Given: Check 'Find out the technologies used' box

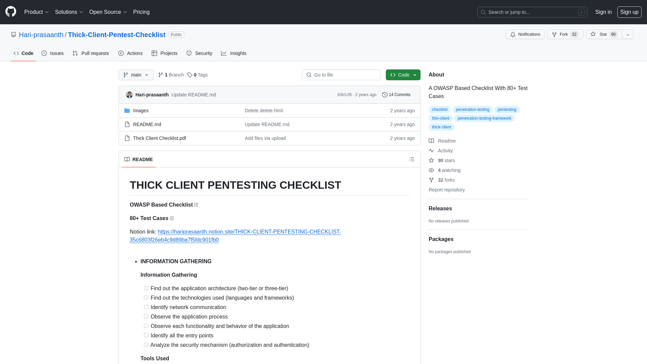Looking at the screenshot, I should [146, 298].
